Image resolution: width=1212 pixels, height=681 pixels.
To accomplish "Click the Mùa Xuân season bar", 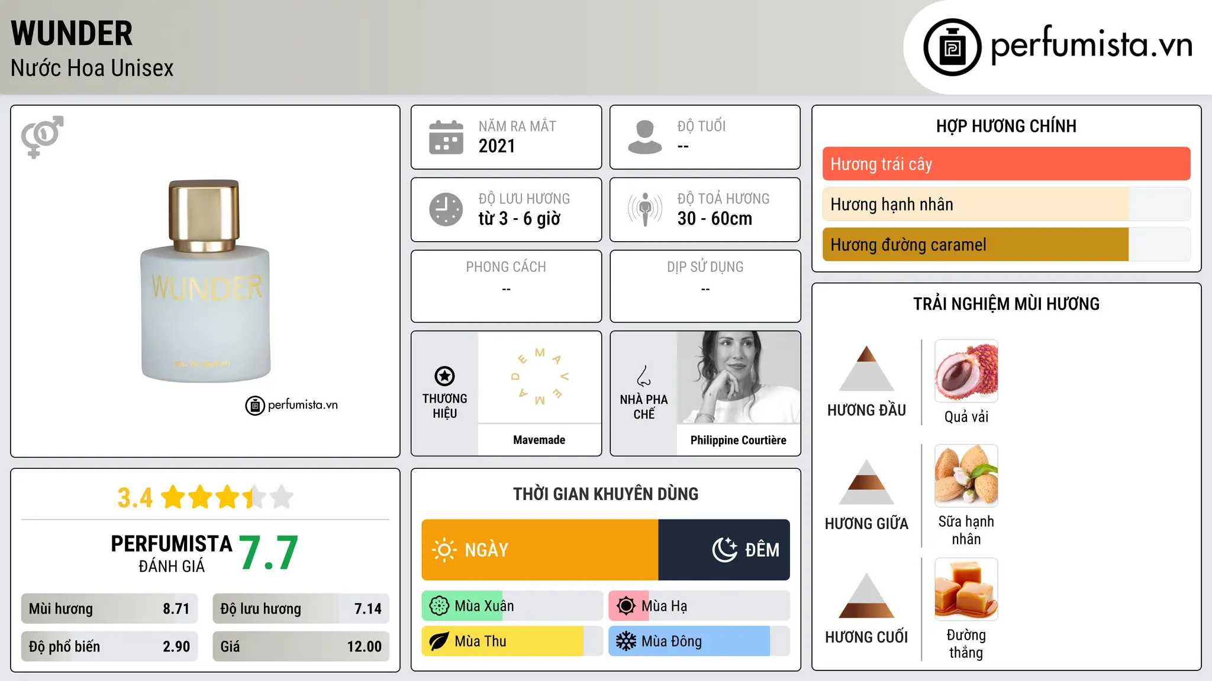I will (x=512, y=606).
